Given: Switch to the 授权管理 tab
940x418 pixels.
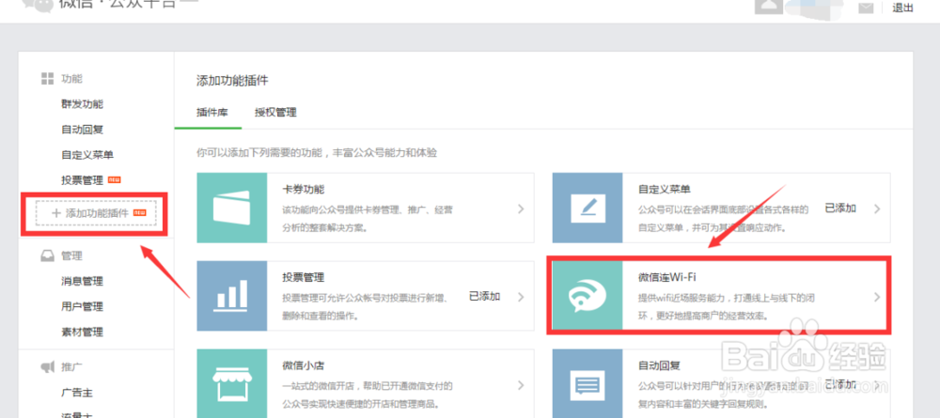Looking at the screenshot, I should (x=275, y=112).
